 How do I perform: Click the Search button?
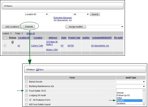[95, 14]
